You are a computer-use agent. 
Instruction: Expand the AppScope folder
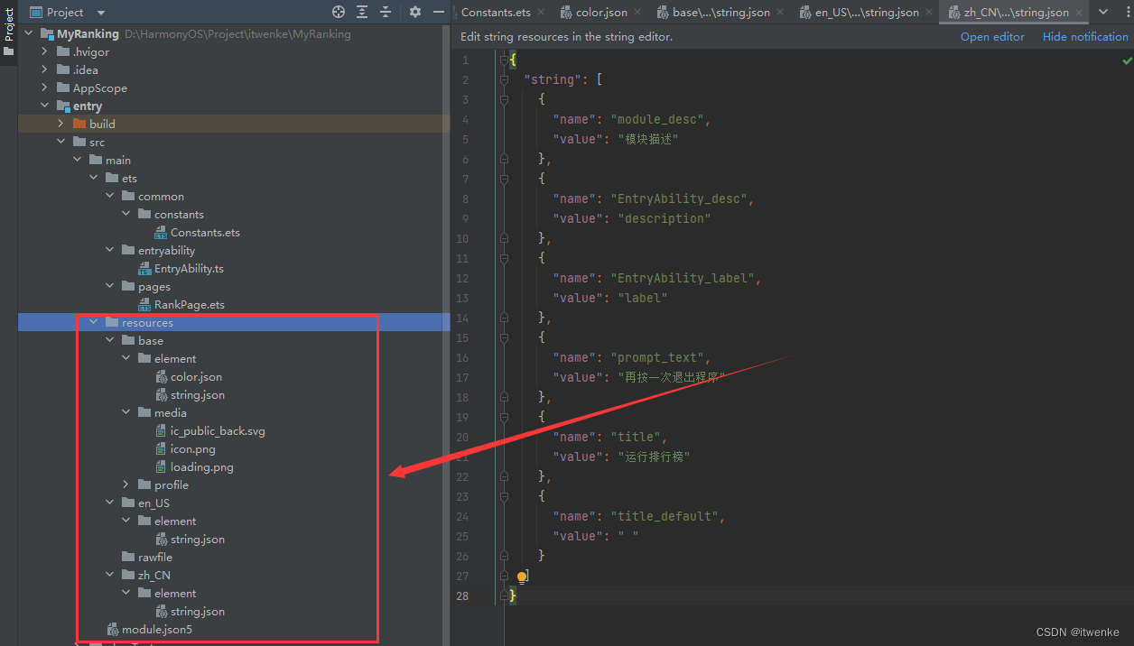[x=45, y=88]
